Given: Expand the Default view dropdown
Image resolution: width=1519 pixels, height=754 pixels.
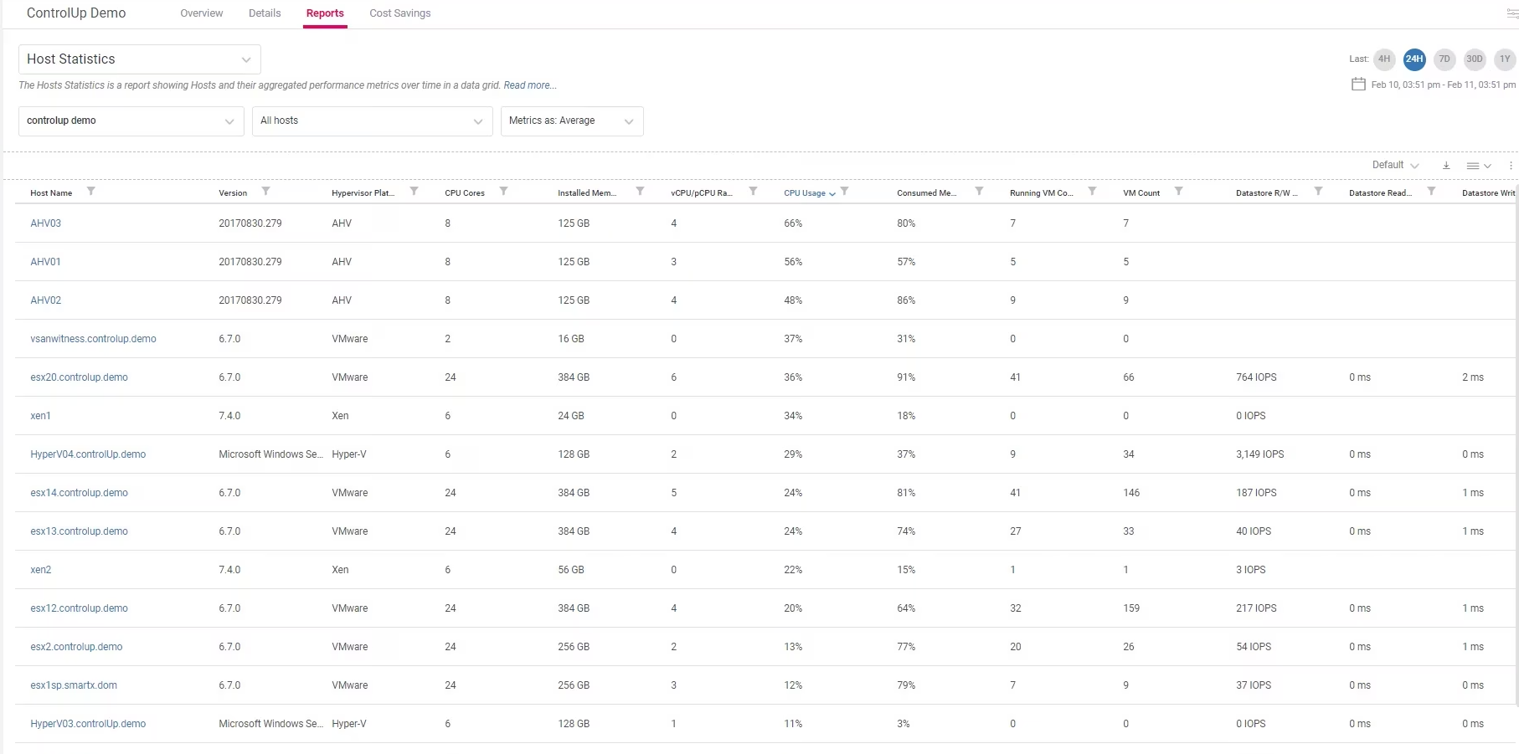Looking at the screenshot, I should (x=1395, y=166).
